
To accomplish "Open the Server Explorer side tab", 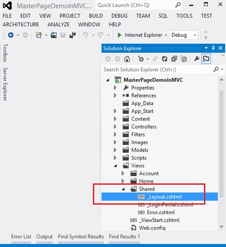I will [x=5, y=84].
